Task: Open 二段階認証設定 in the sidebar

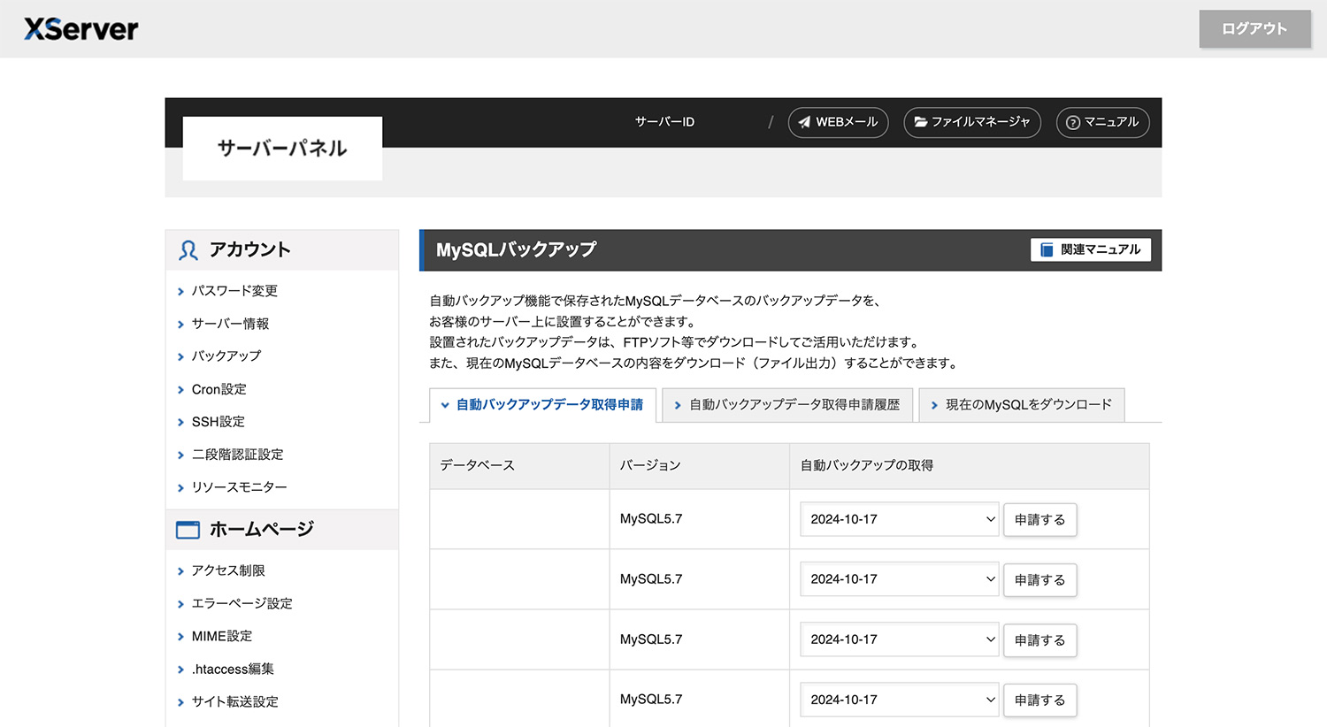Action: (x=238, y=455)
